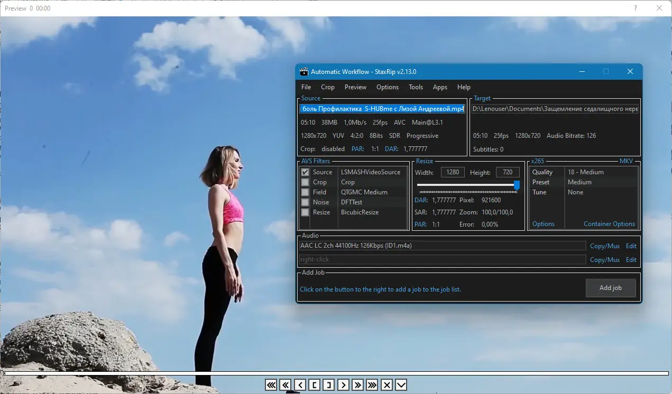Click Edit for the AAC audio track

point(631,246)
